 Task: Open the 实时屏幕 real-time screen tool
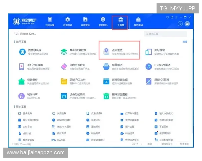162,52
